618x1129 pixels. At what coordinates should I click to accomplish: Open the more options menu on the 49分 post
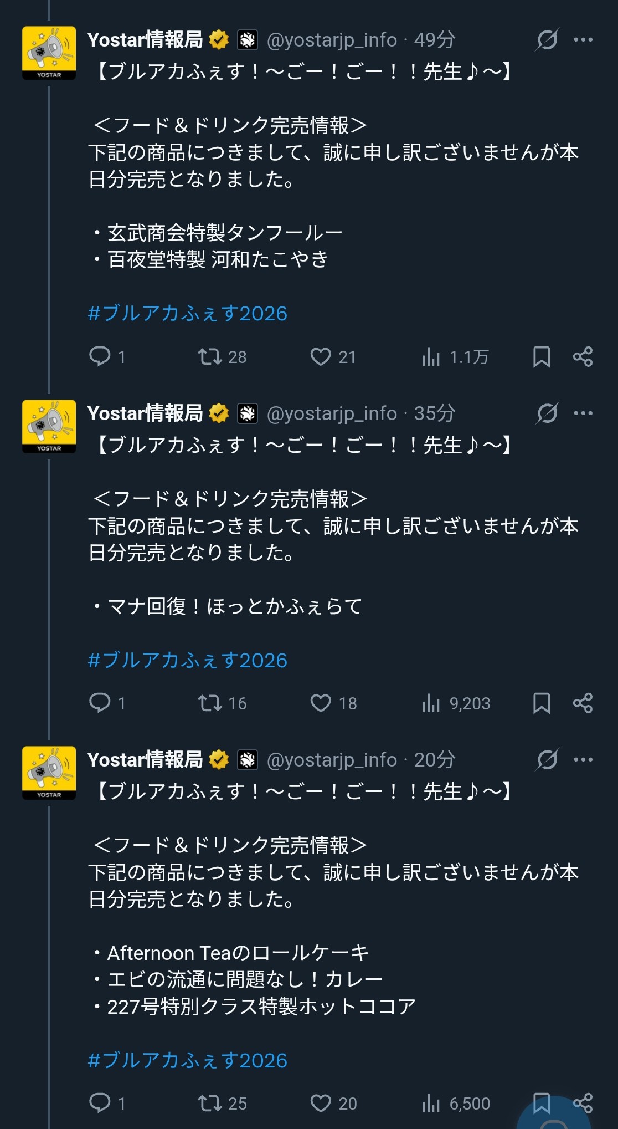pyautogui.click(x=583, y=40)
